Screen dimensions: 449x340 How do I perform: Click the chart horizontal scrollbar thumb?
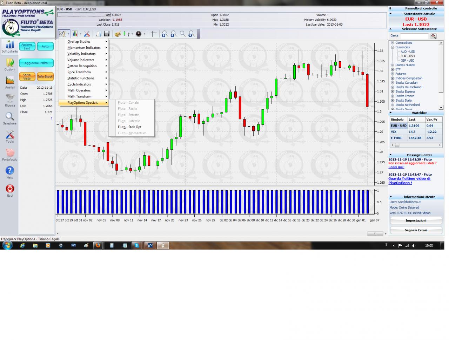[x=375, y=233]
